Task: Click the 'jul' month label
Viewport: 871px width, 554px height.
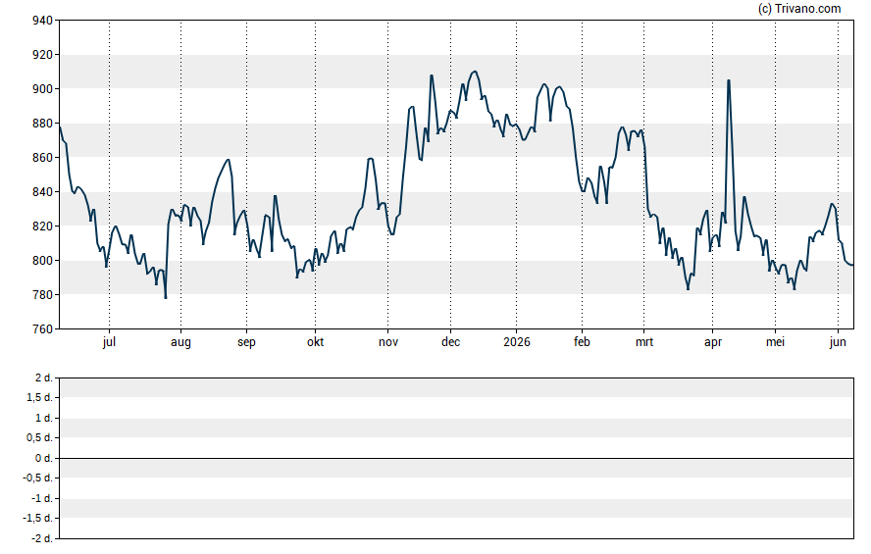Action: (109, 342)
